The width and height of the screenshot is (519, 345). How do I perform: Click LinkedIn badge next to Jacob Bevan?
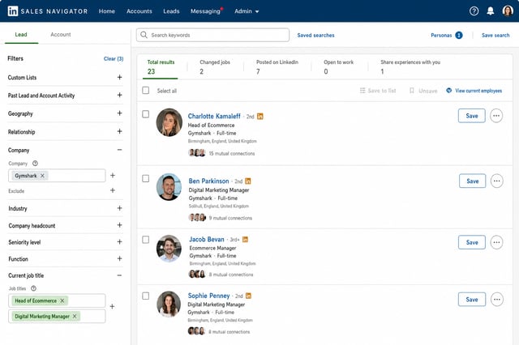(245, 239)
